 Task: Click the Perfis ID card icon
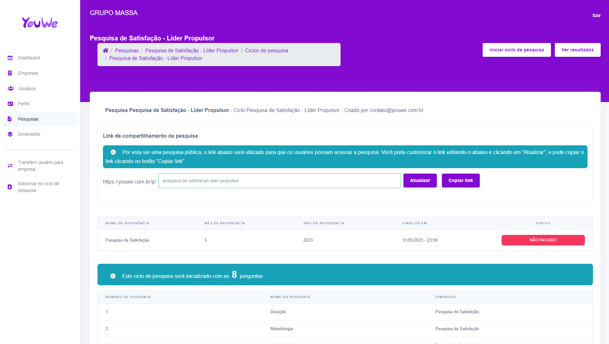click(10, 104)
